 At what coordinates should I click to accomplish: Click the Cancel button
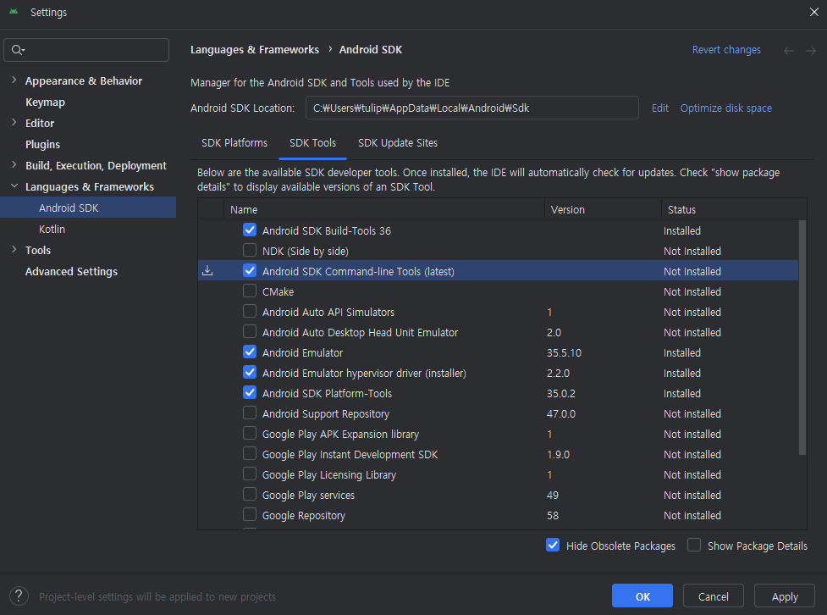713,596
